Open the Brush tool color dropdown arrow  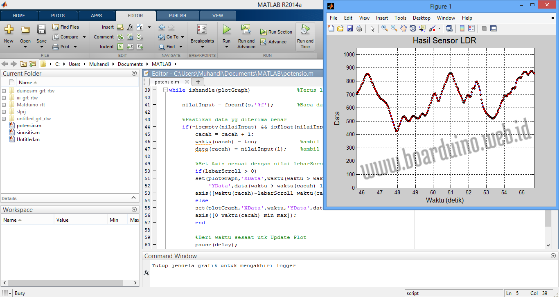[x=439, y=28]
